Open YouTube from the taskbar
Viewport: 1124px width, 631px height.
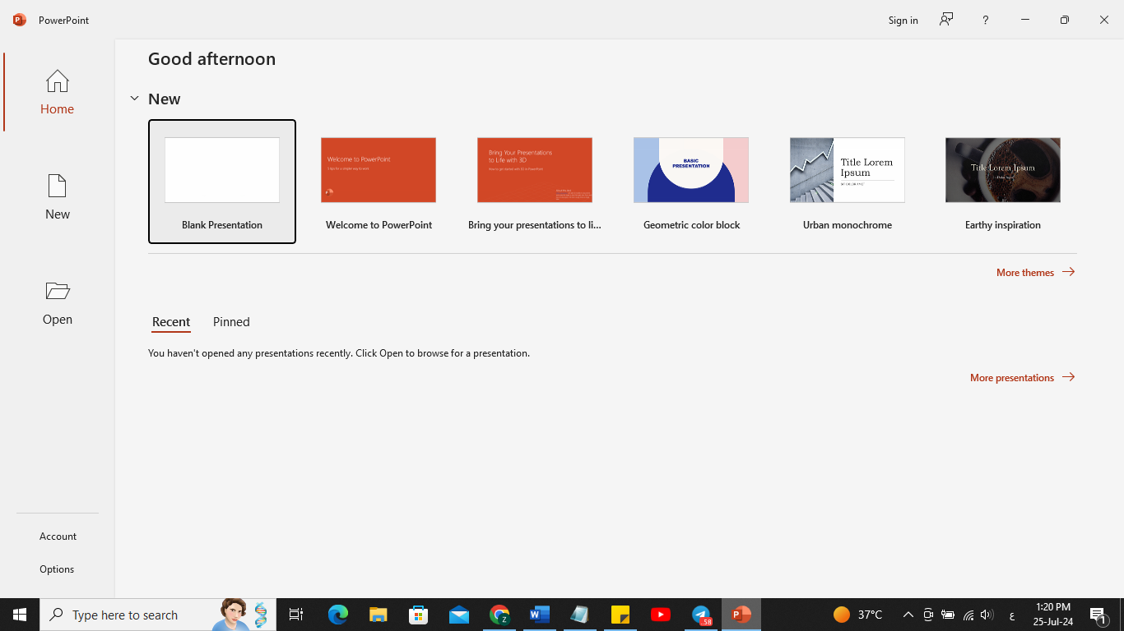[660, 615]
